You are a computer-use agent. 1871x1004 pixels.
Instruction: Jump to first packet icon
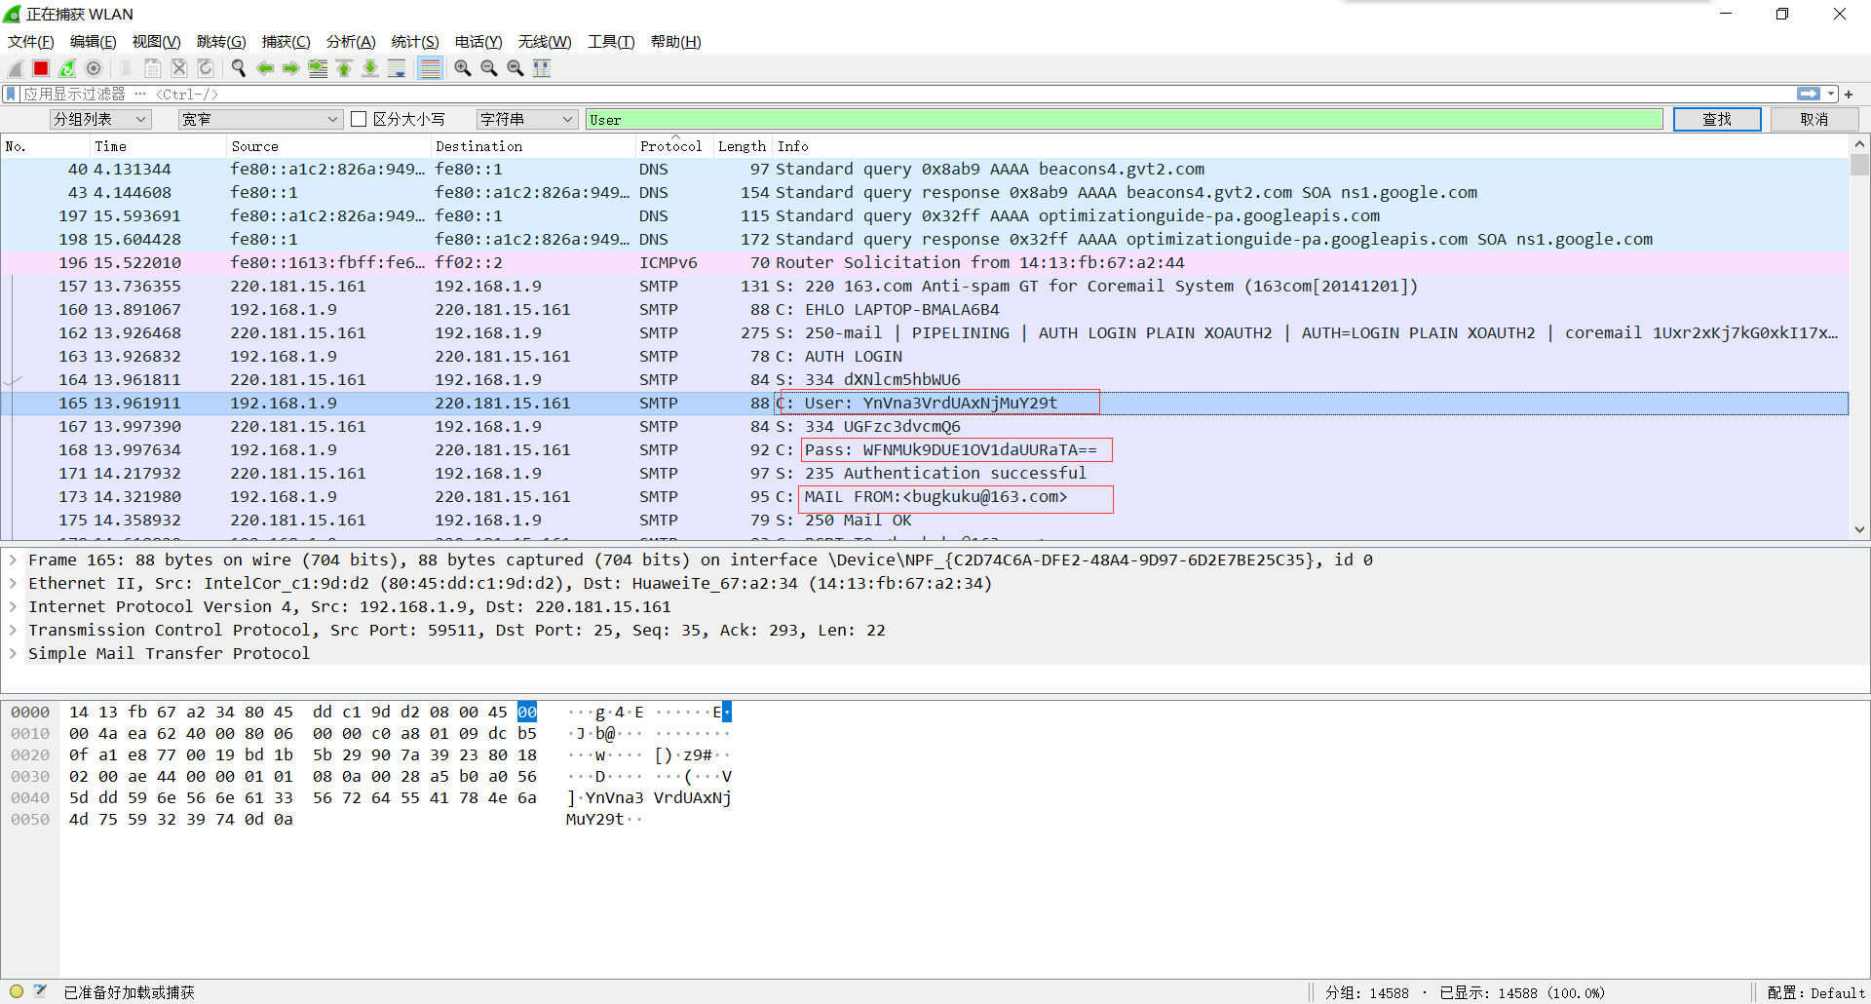tap(344, 68)
